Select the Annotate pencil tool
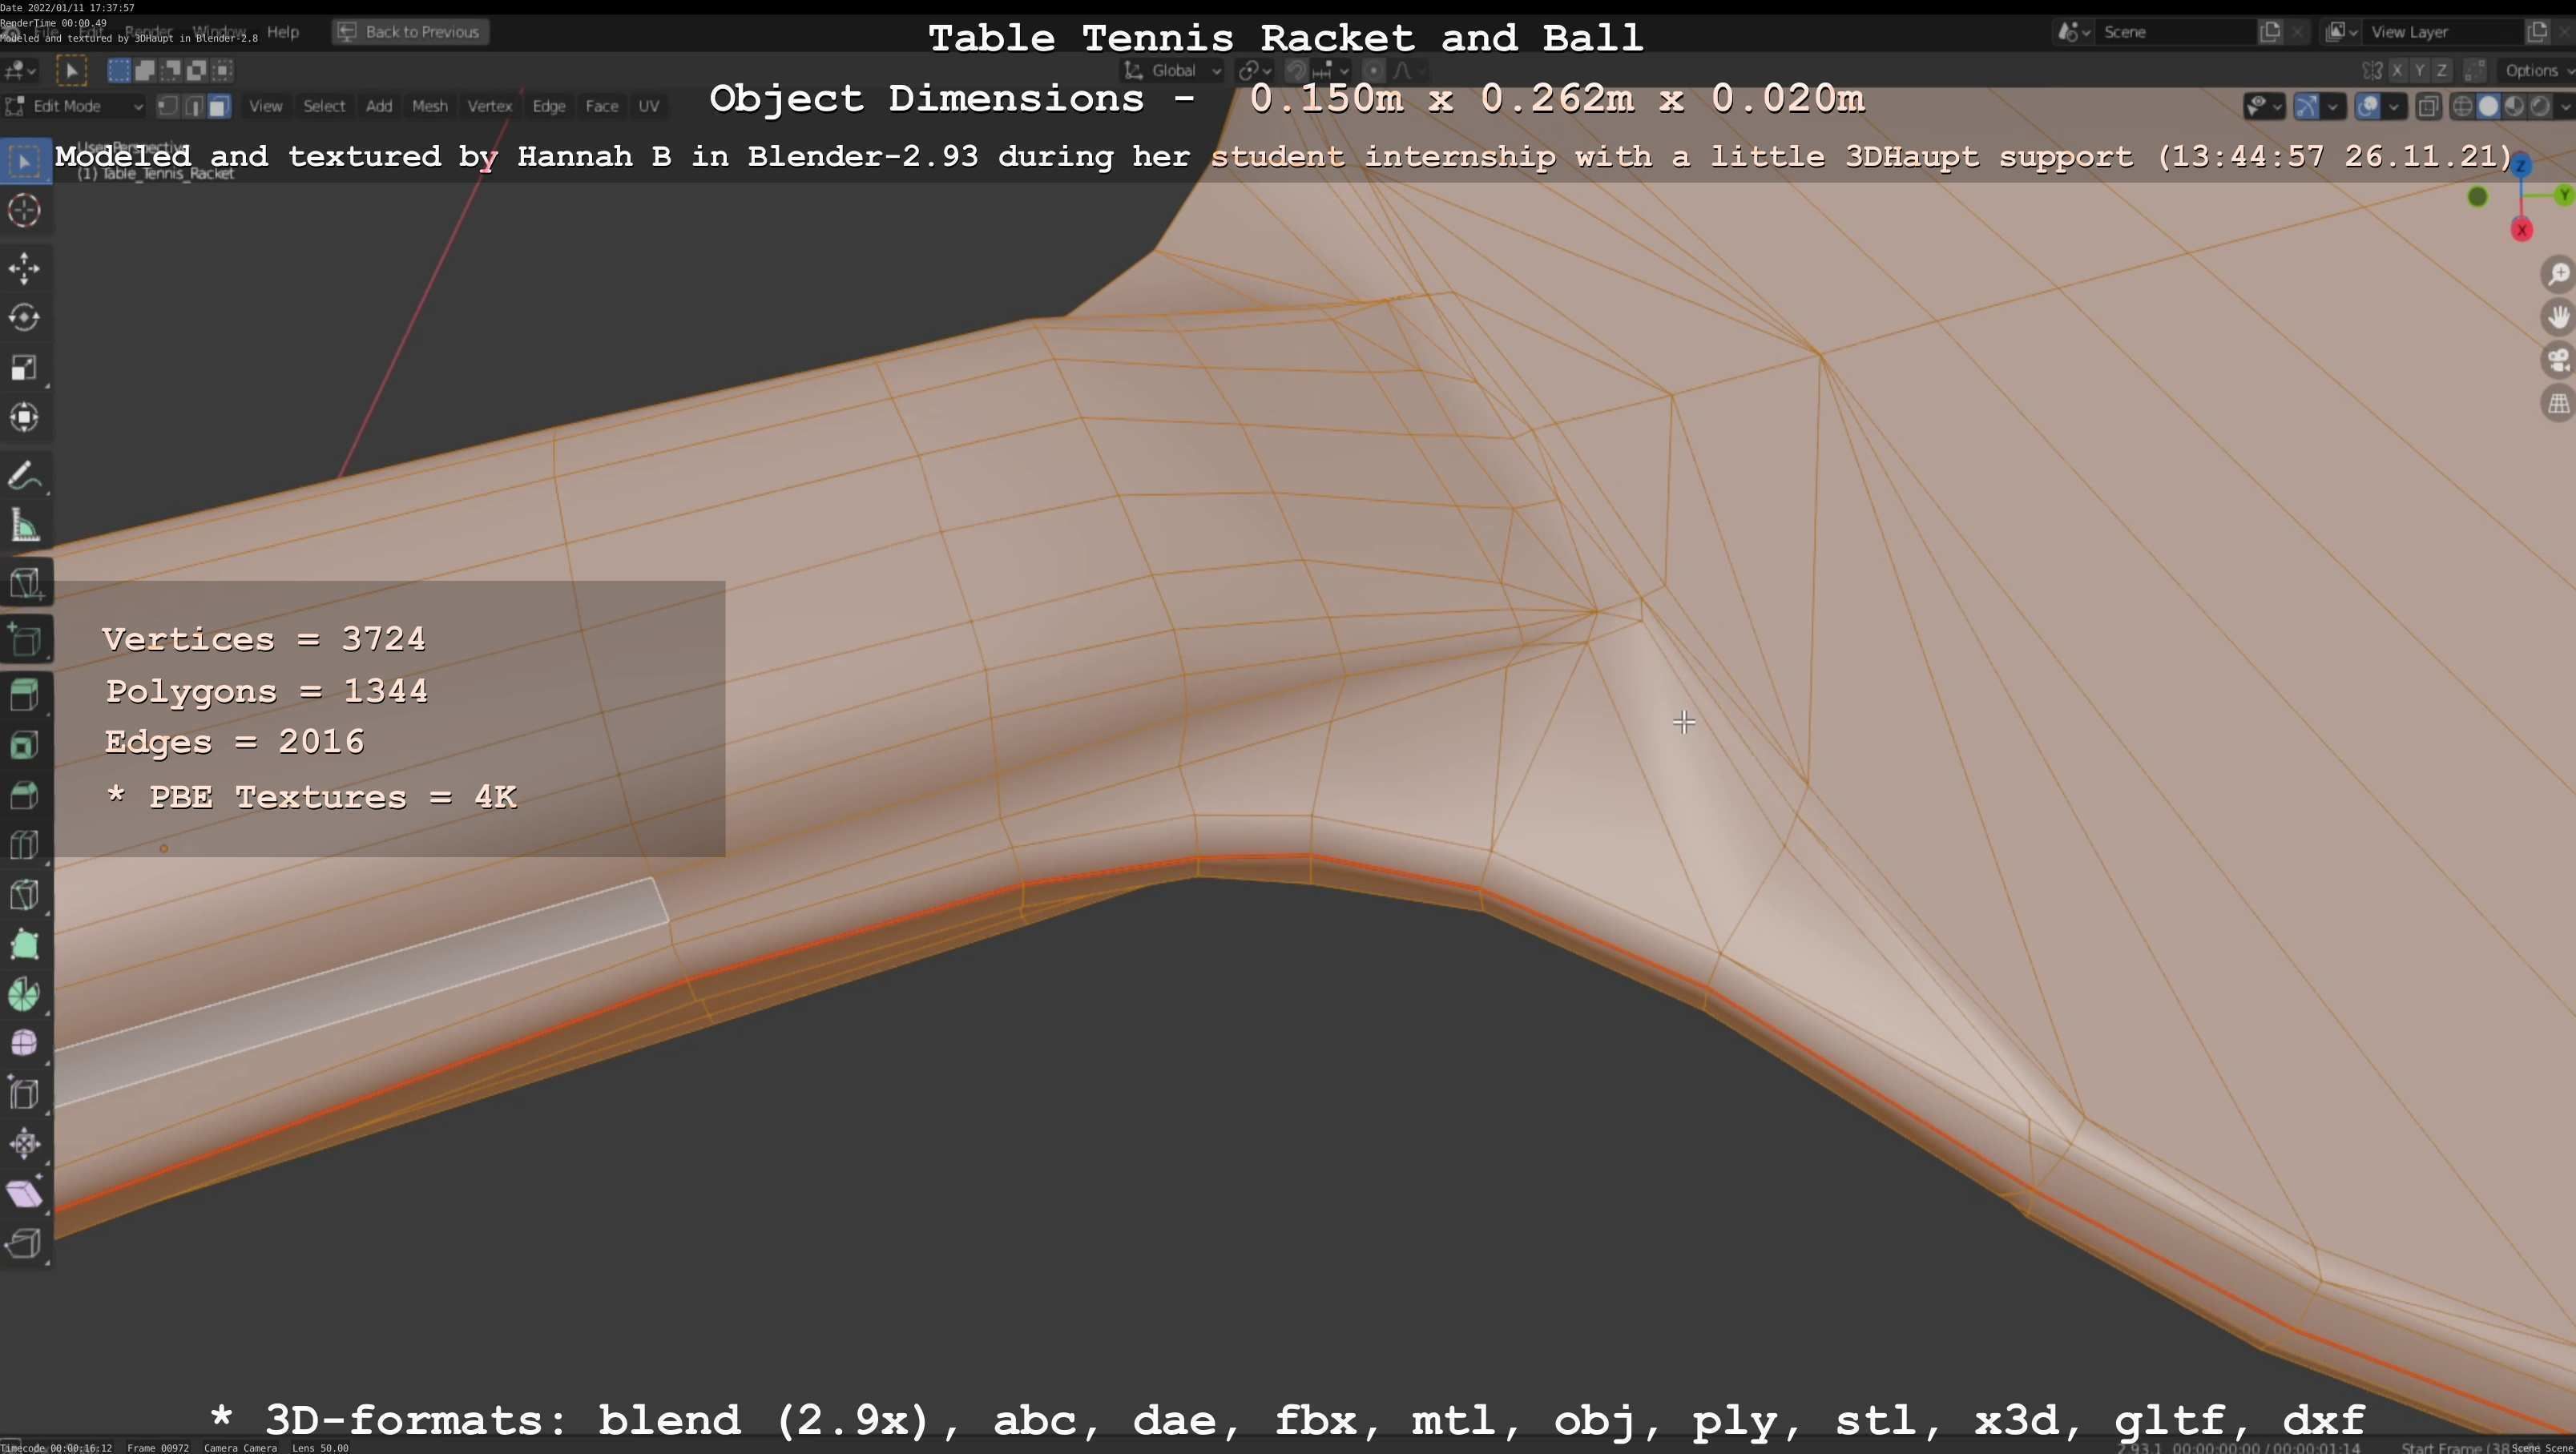This screenshot has height=1454, width=2576. coord(24,476)
